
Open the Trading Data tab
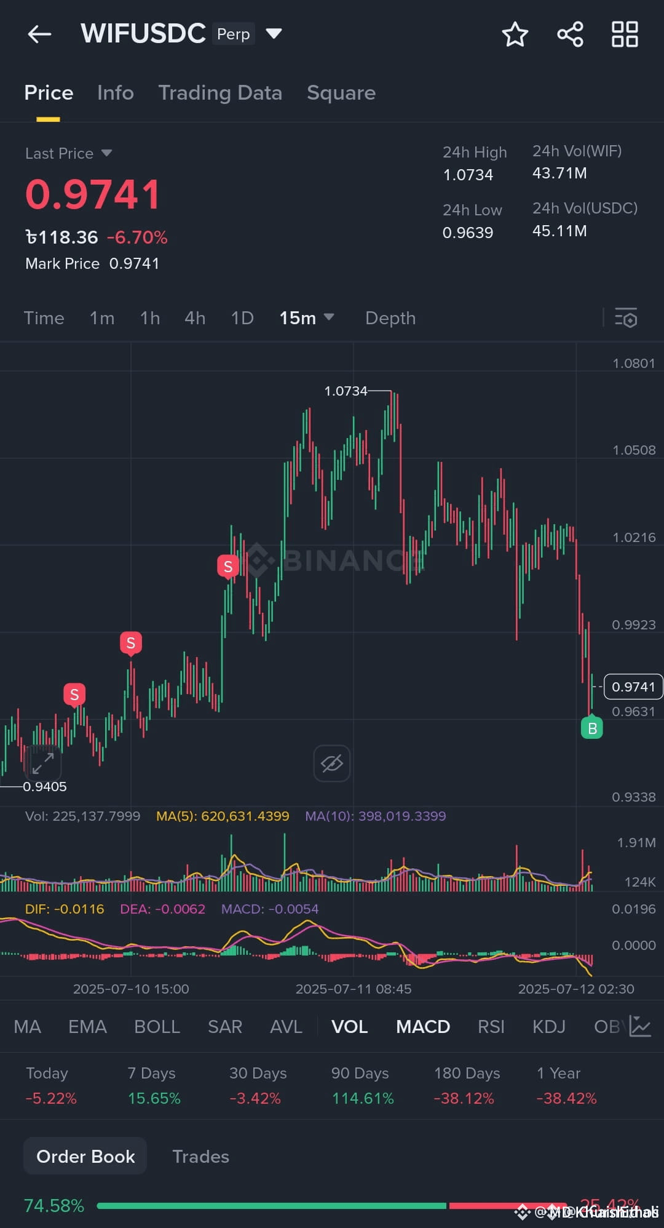220,93
